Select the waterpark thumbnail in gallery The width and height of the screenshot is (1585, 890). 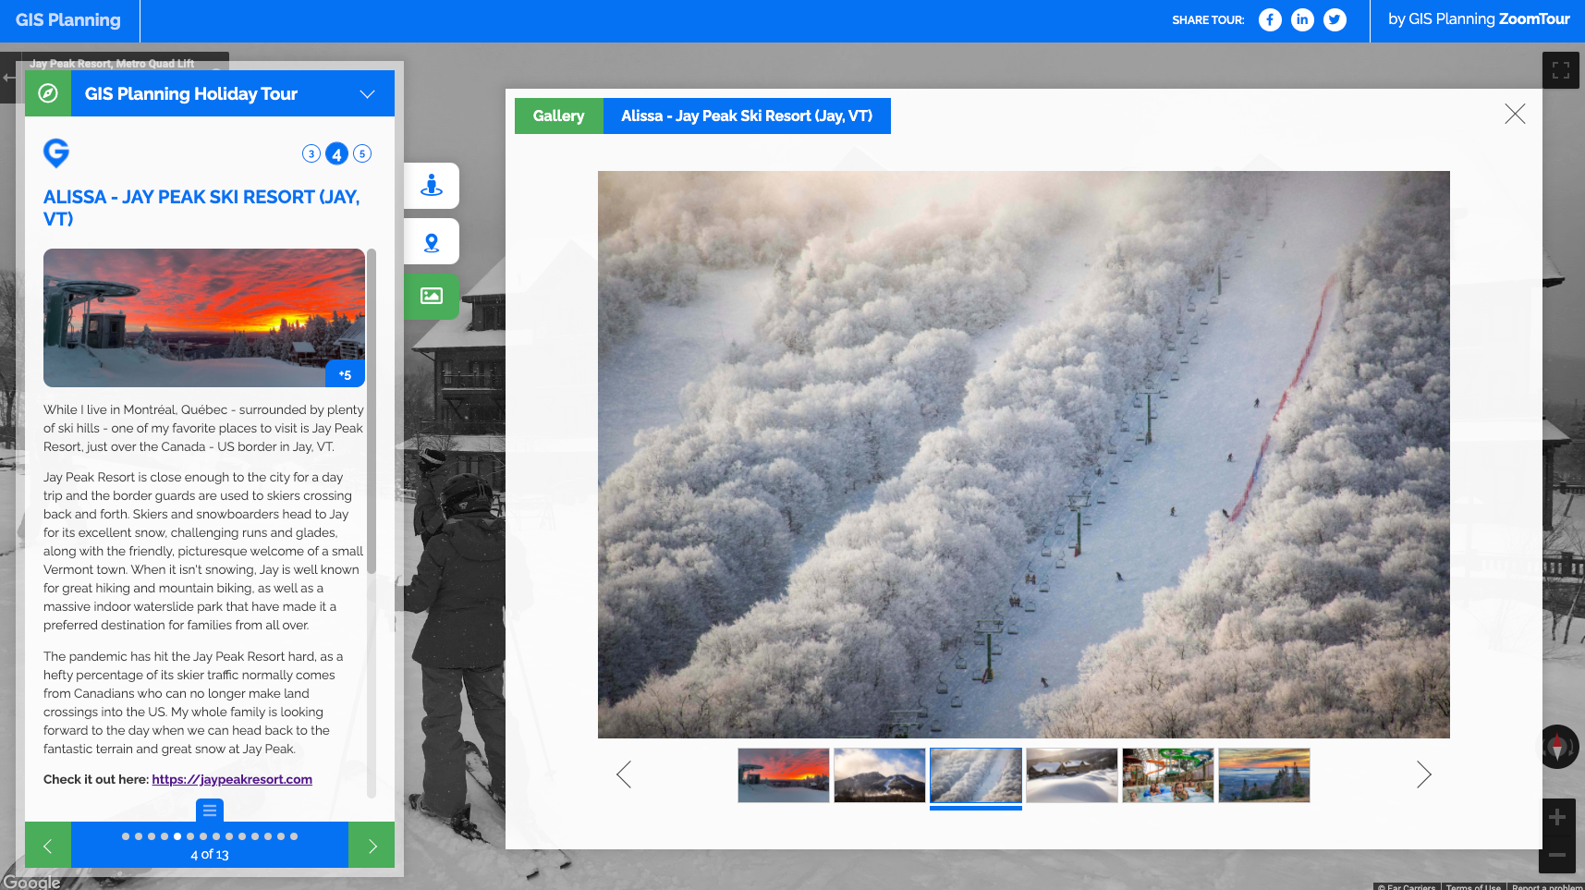pos(1167,775)
